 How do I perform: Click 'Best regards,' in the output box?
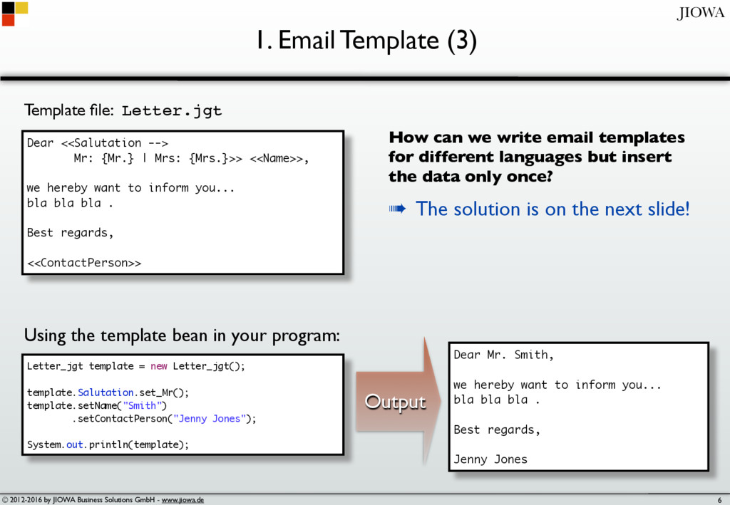(497, 429)
